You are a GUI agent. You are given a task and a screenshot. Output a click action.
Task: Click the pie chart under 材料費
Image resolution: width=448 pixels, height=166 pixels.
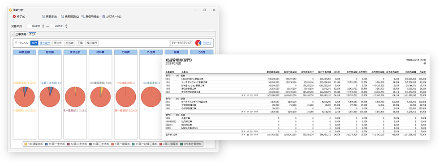tap(100, 97)
